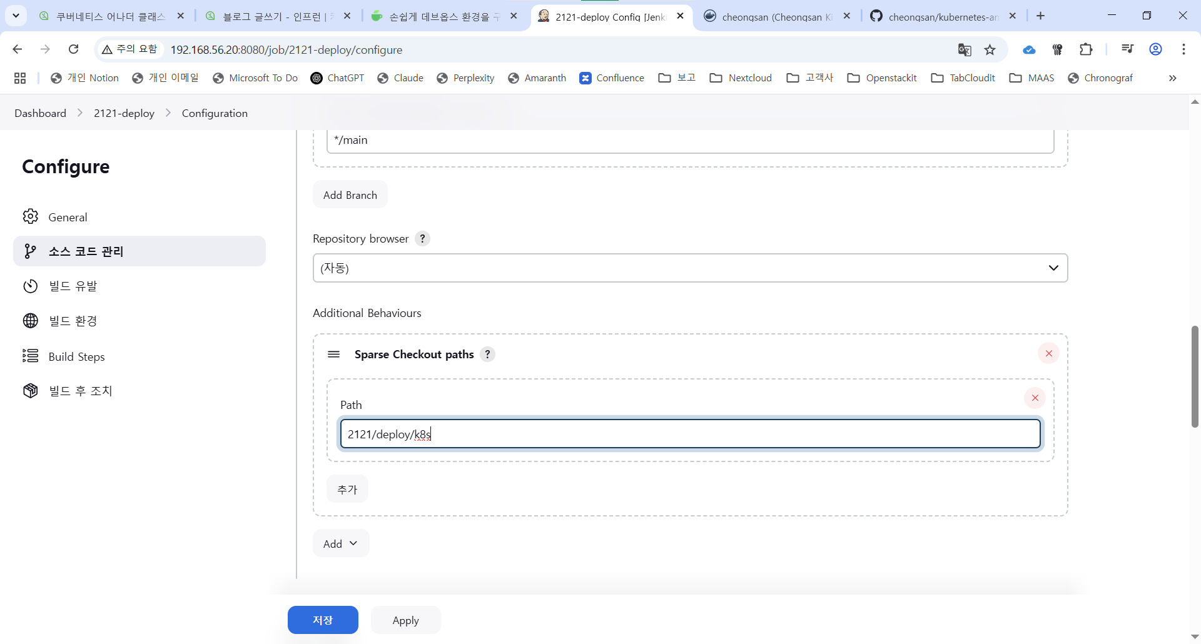Switch to the cheongsan/kubernetes GitHub tab
Image resolution: width=1201 pixels, height=644 pixels.
coord(943,16)
